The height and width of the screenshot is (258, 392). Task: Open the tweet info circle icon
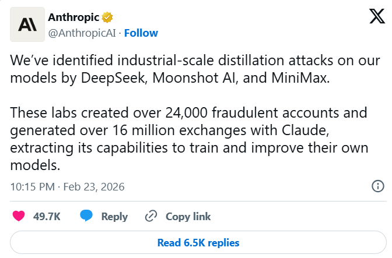(x=377, y=186)
